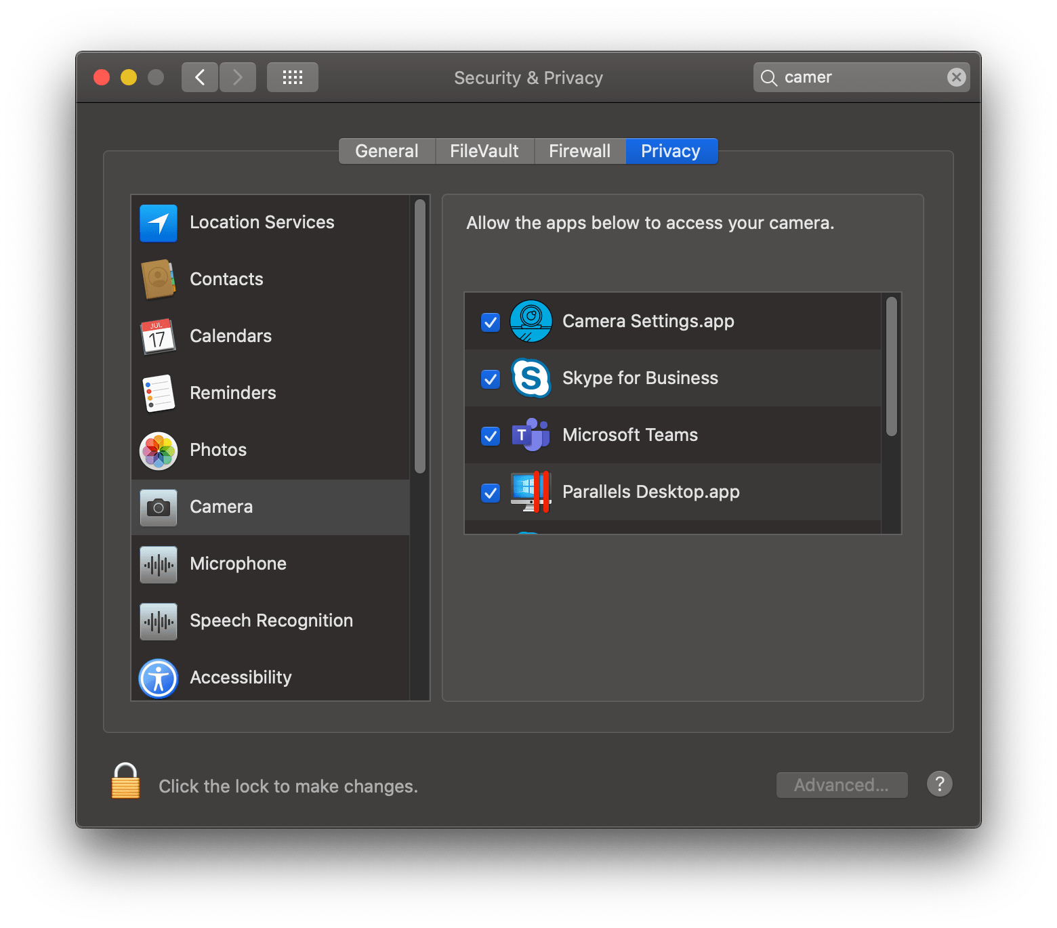Open the Firewall tab
The height and width of the screenshot is (928, 1057).
(x=580, y=150)
